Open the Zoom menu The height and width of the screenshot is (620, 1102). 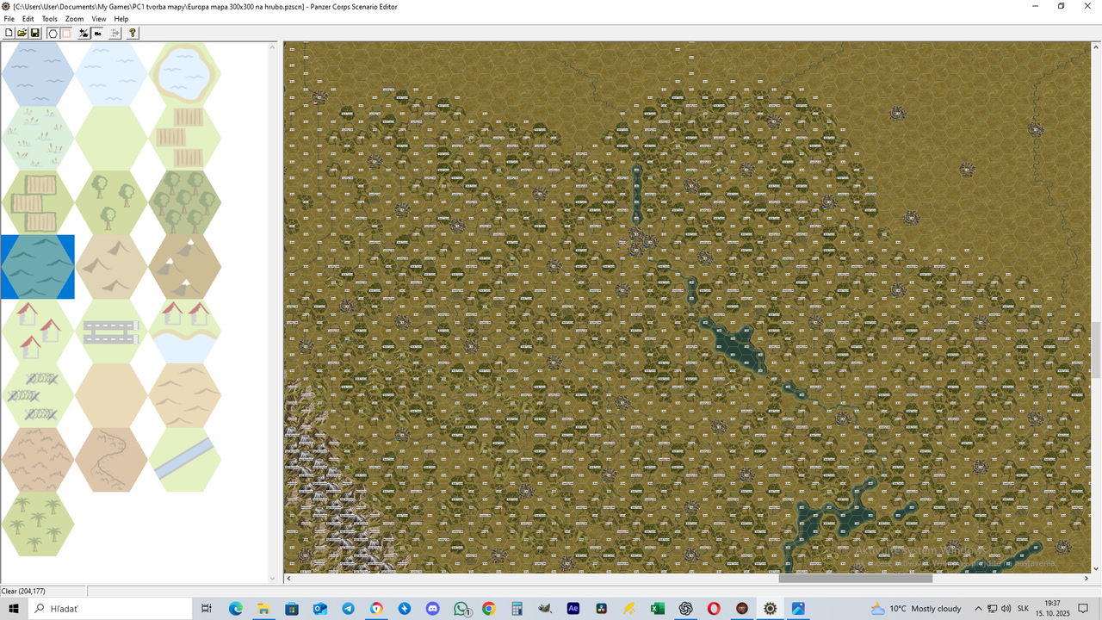click(x=75, y=19)
